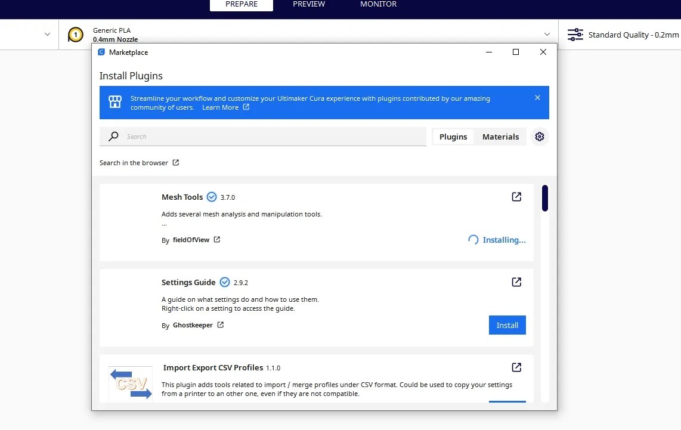
Task: Expand the printer selector chevron at left
Action: point(47,35)
